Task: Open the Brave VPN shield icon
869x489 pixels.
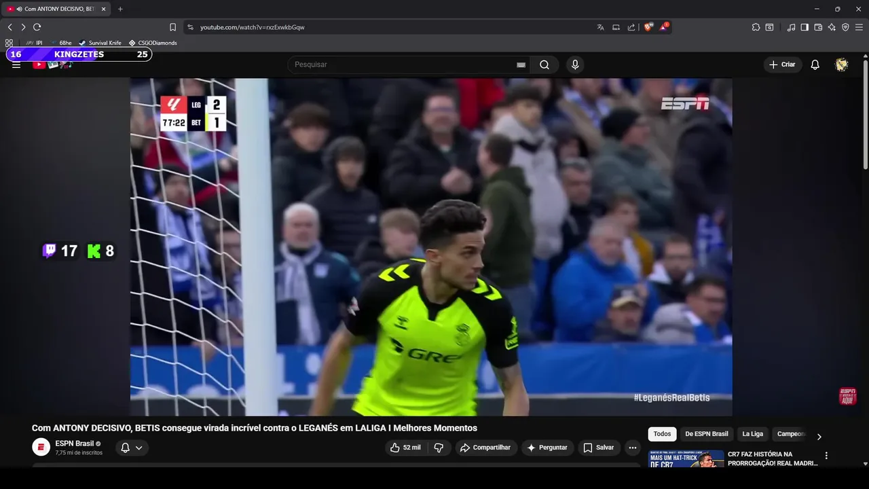Action: pyautogui.click(x=845, y=27)
